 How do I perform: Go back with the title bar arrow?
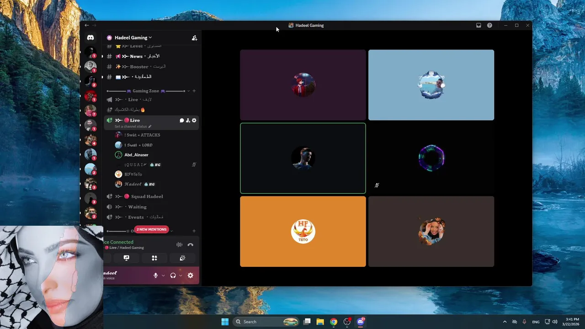(x=86, y=26)
